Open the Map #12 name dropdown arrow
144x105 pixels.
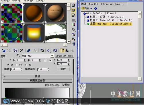(52, 56)
